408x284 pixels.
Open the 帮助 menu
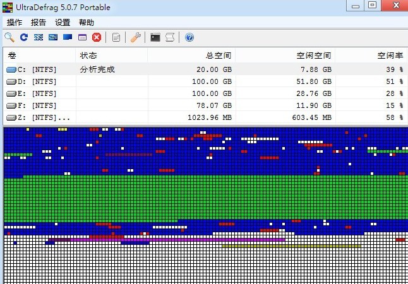click(87, 23)
